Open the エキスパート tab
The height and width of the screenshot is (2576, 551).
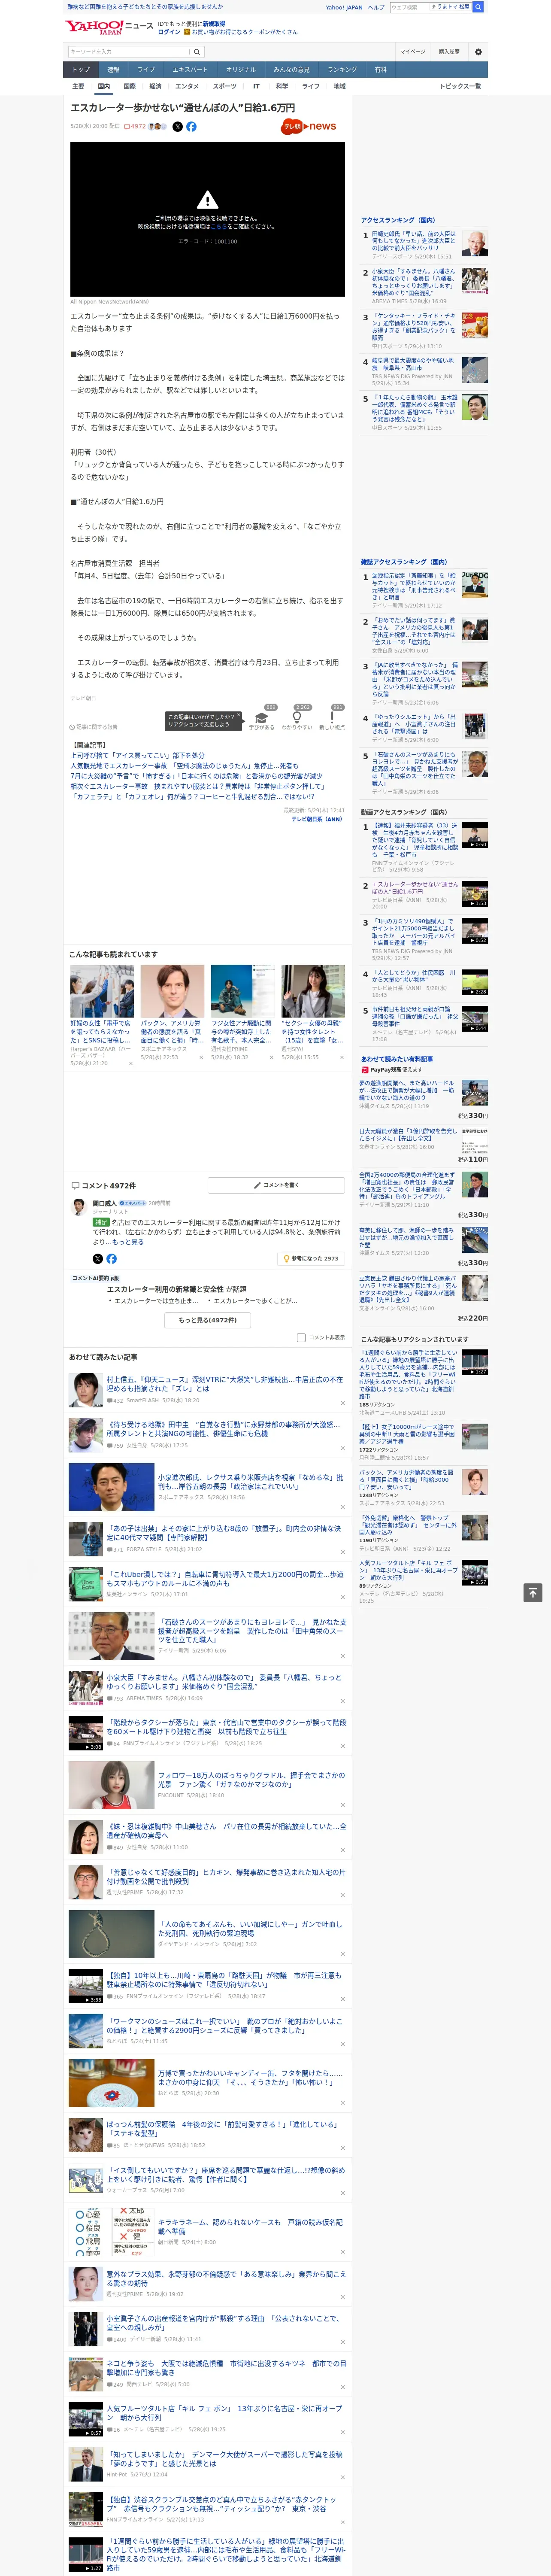click(190, 70)
